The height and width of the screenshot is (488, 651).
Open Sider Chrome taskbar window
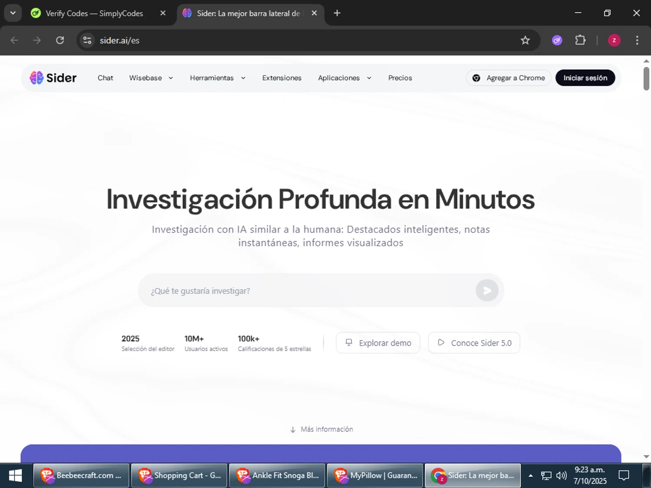coord(473,476)
